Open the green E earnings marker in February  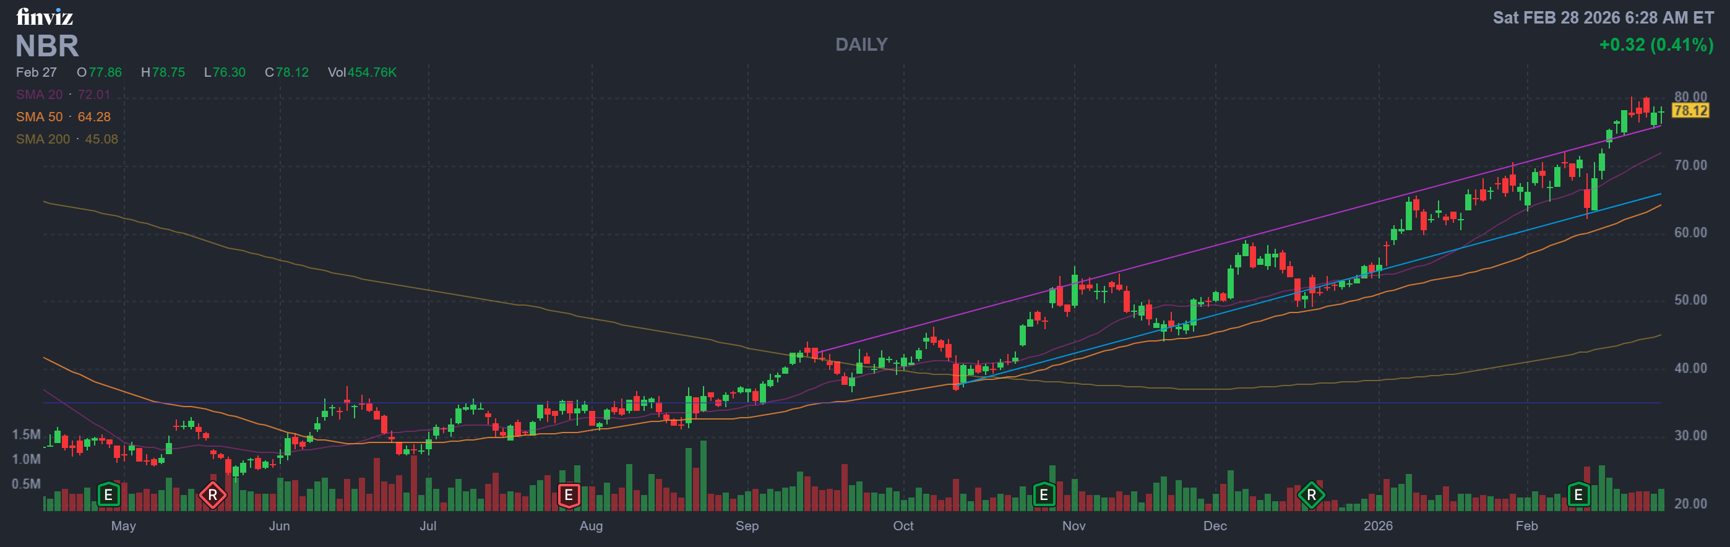(x=1578, y=495)
